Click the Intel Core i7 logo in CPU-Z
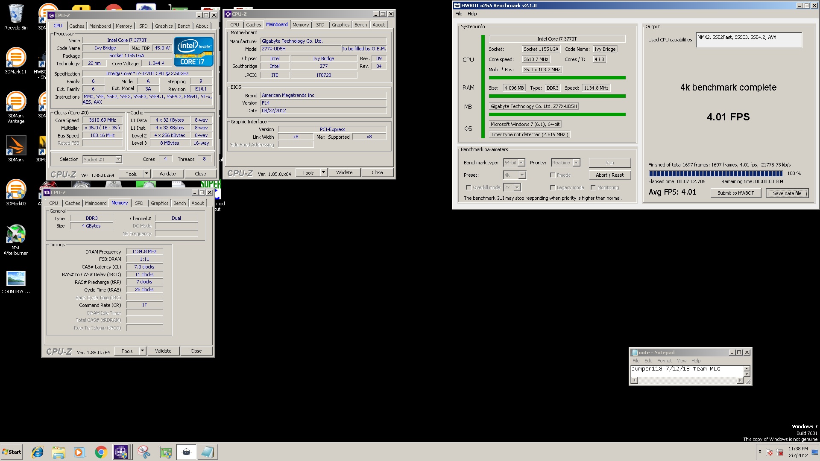The width and height of the screenshot is (820, 461). (193, 52)
